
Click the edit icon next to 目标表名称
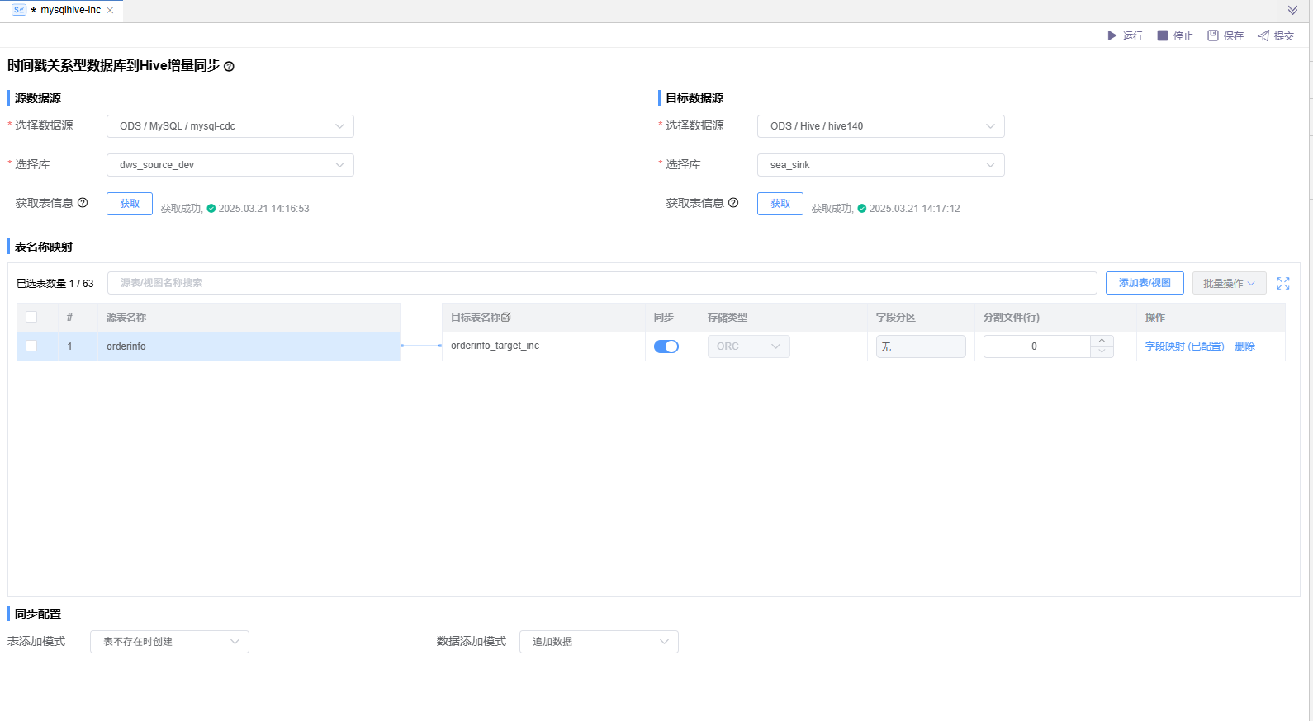[x=506, y=317]
